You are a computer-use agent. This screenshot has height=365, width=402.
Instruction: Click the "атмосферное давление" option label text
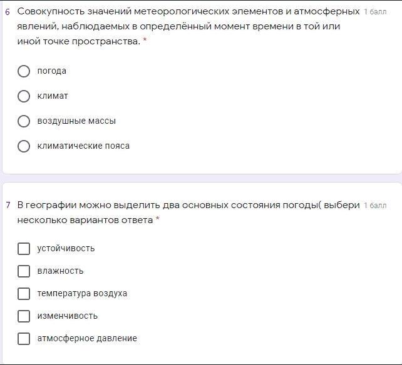[x=87, y=339]
